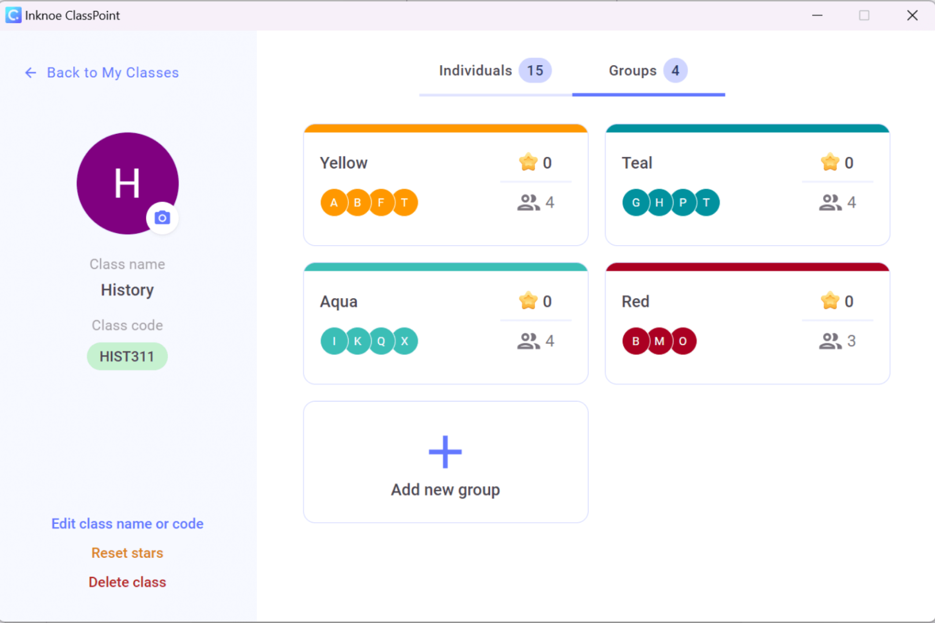
Task: Click the star icon on Aqua group
Action: point(528,301)
